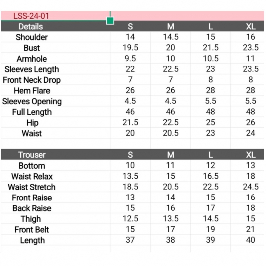This screenshot has height=266, width=266.
Task: Click Waist Stretch value for size XL
Action: click(251, 187)
